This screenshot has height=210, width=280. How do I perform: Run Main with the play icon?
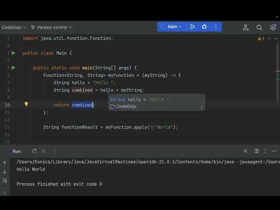click(192, 27)
